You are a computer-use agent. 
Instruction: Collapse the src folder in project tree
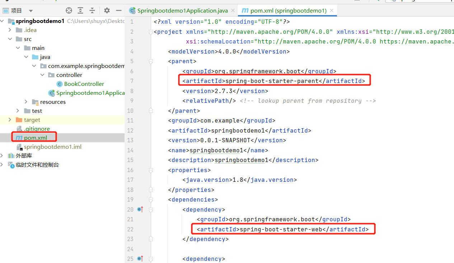(x=10, y=39)
